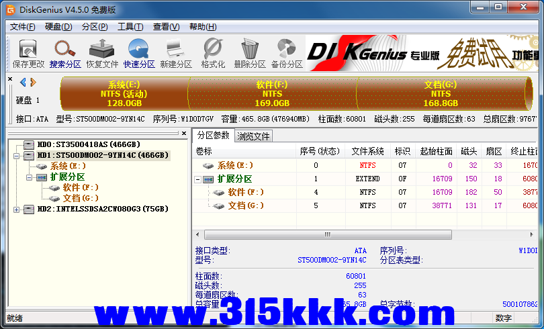Click the red NTFS cell for 系统(E:)
Viewport: 544px width, 329px height.
click(368, 165)
